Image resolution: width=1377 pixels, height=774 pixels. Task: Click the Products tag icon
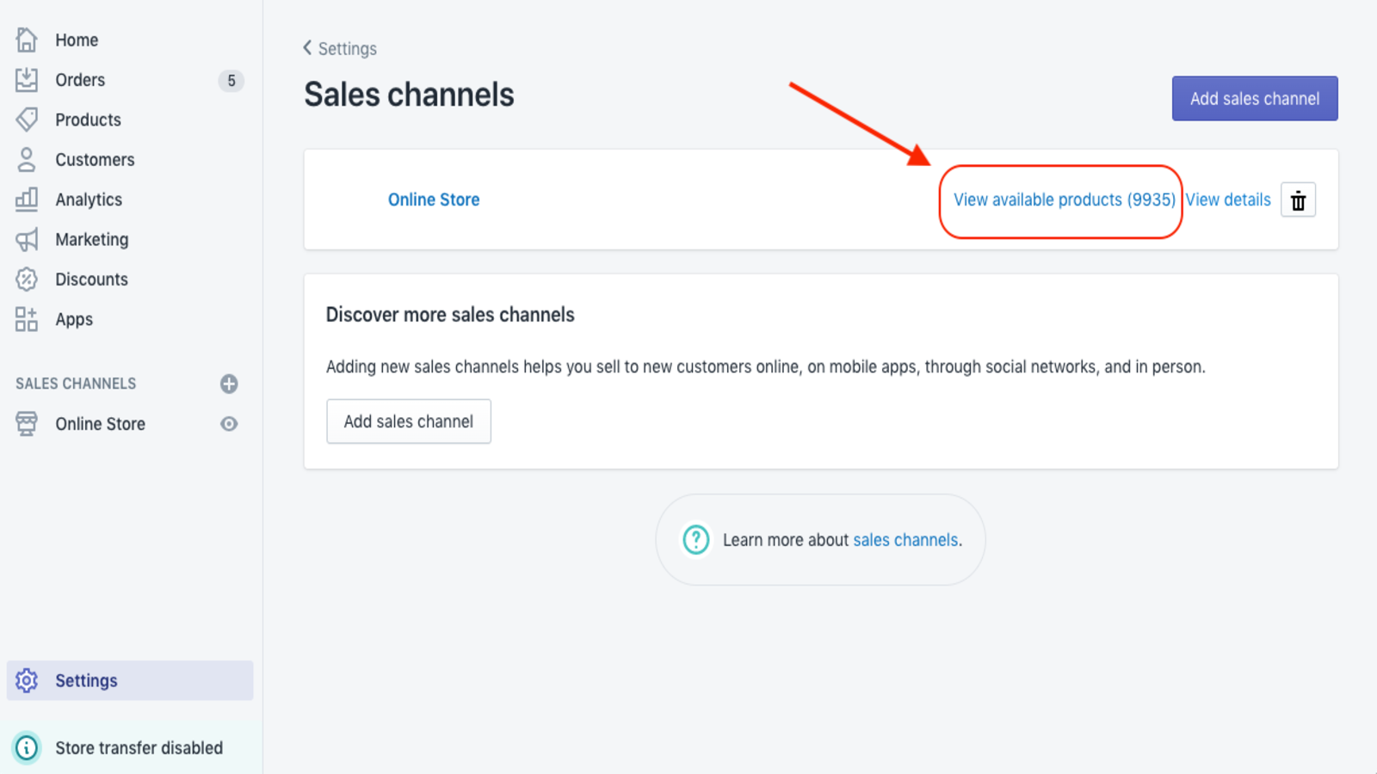coord(27,120)
